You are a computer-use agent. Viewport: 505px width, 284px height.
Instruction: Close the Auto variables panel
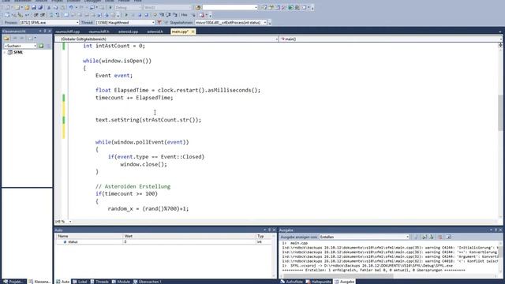pyautogui.click(x=275, y=230)
